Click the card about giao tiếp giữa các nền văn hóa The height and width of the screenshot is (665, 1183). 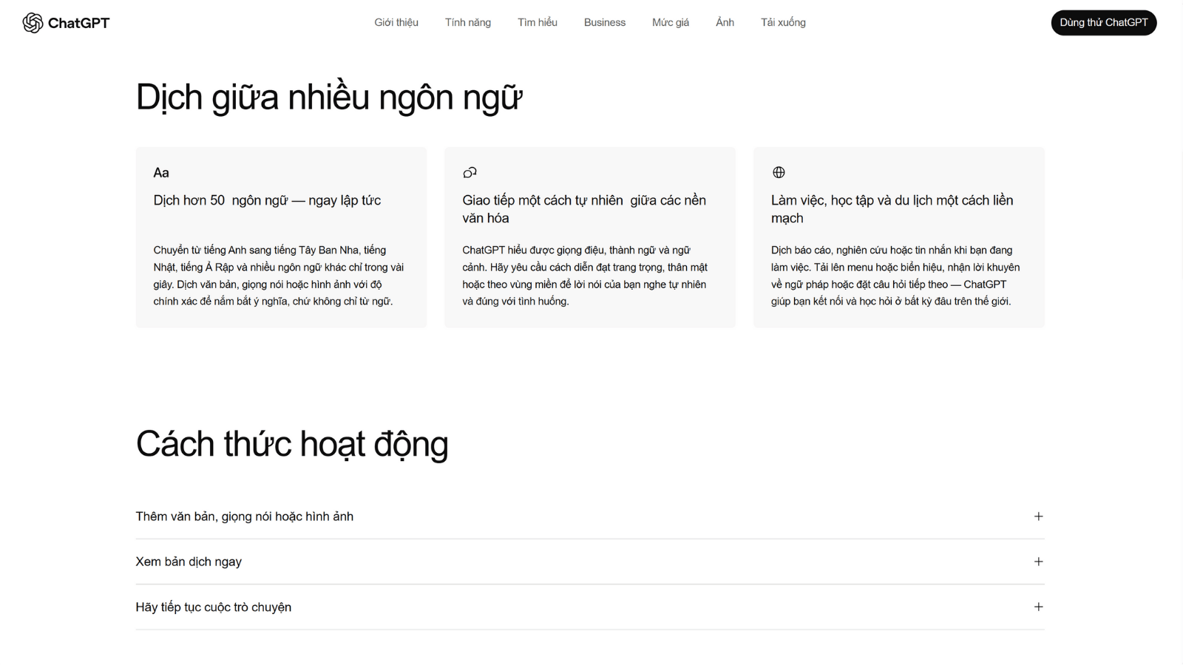tap(589, 236)
